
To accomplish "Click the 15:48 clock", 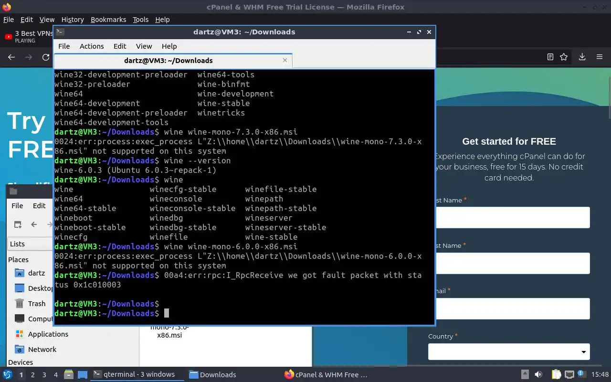I will [x=600, y=375].
